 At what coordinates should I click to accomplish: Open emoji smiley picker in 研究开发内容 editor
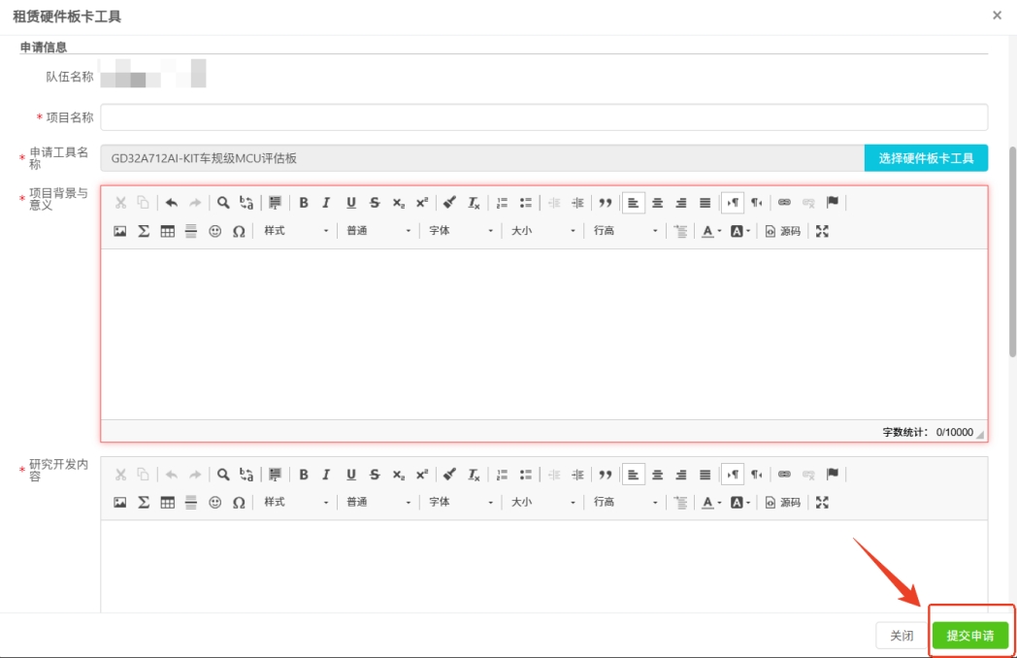pyautogui.click(x=215, y=503)
